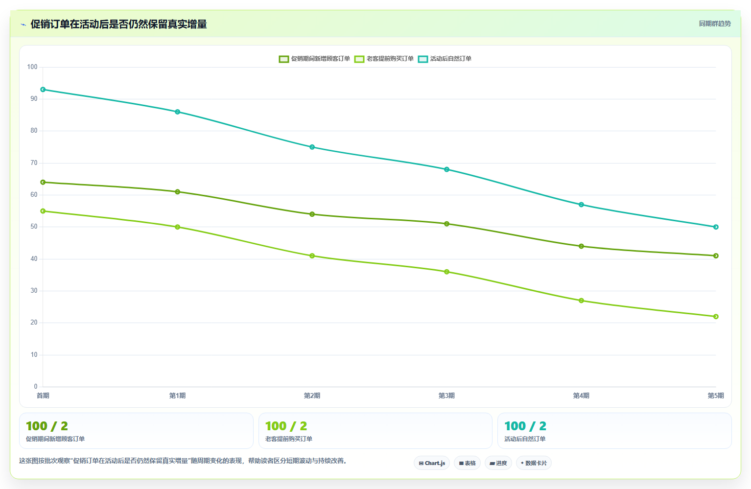Click the chart title 促销订单在活动后是否仍然保留真实增量
The width and height of the screenshot is (751, 489).
tap(118, 24)
